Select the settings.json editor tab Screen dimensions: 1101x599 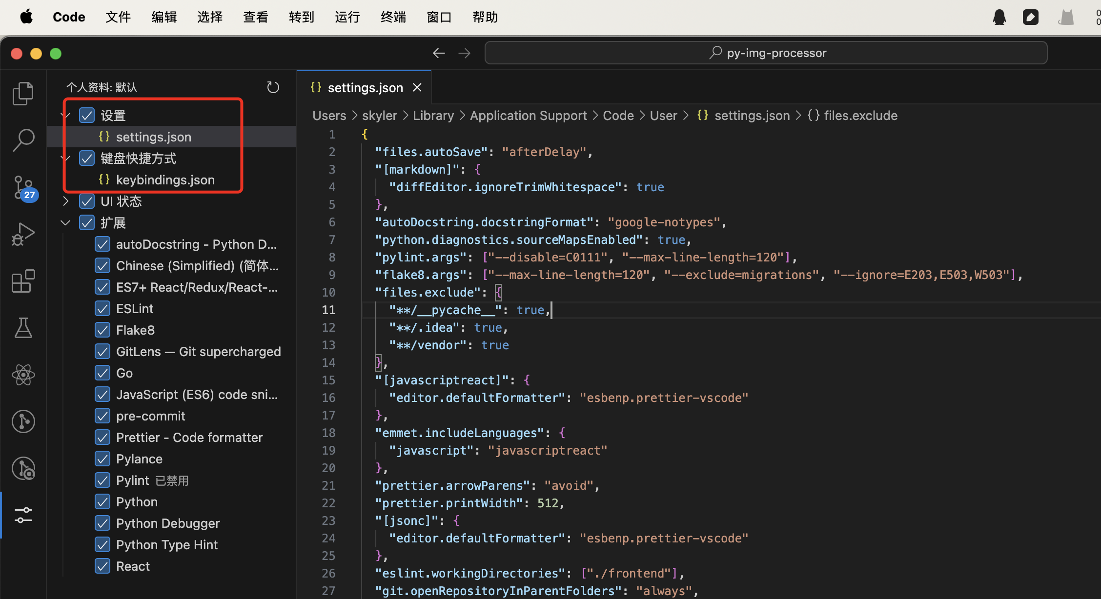tap(365, 88)
